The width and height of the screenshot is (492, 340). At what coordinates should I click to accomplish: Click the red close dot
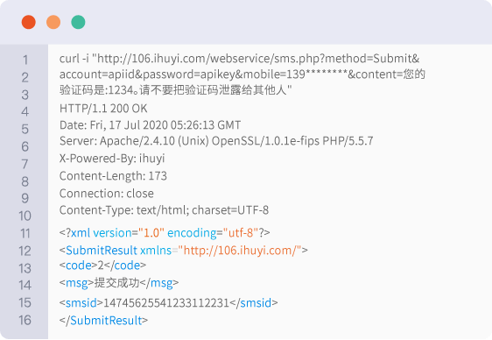coord(29,22)
